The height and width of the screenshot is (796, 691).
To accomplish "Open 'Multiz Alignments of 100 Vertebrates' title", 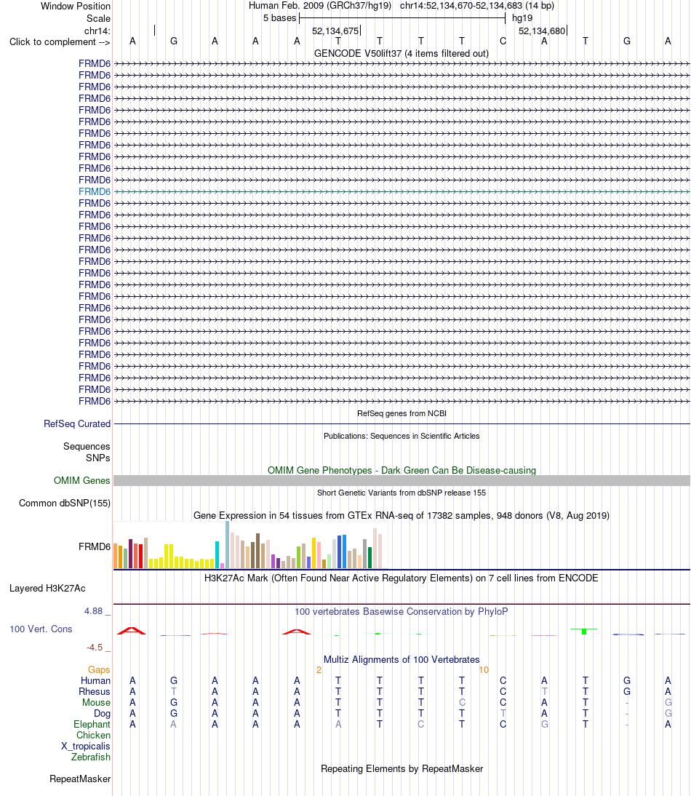I will (x=402, y=659).
